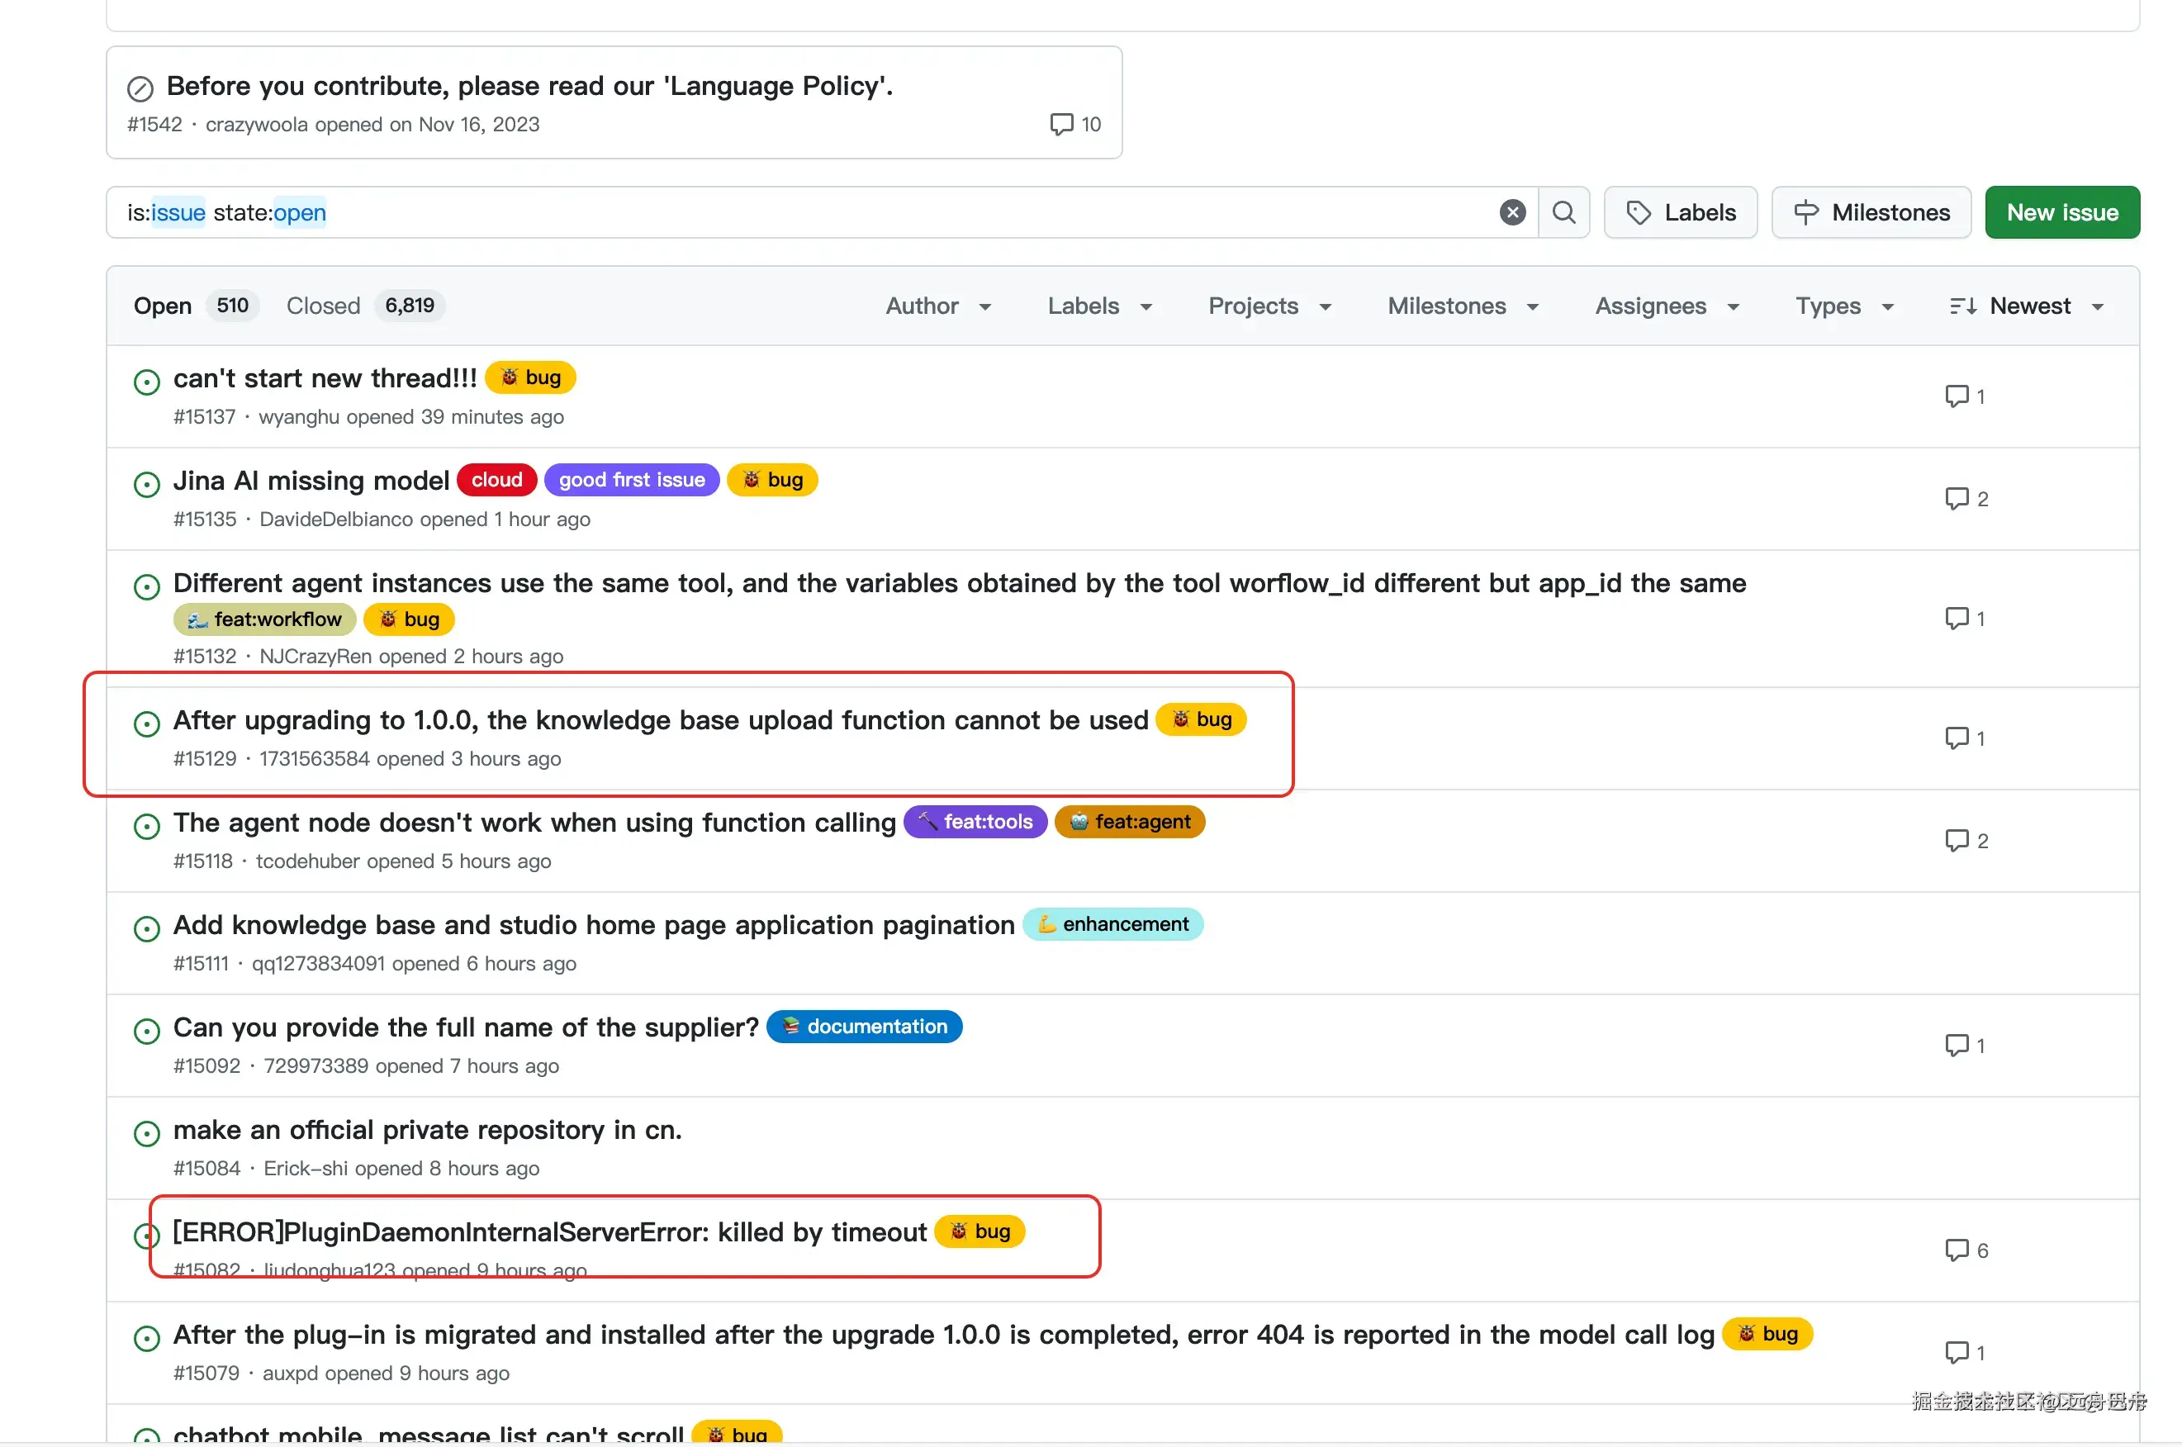Click the New issue button
Image resolution: width=2182 pixels, height=1447 pixels.
(2061, 212)
